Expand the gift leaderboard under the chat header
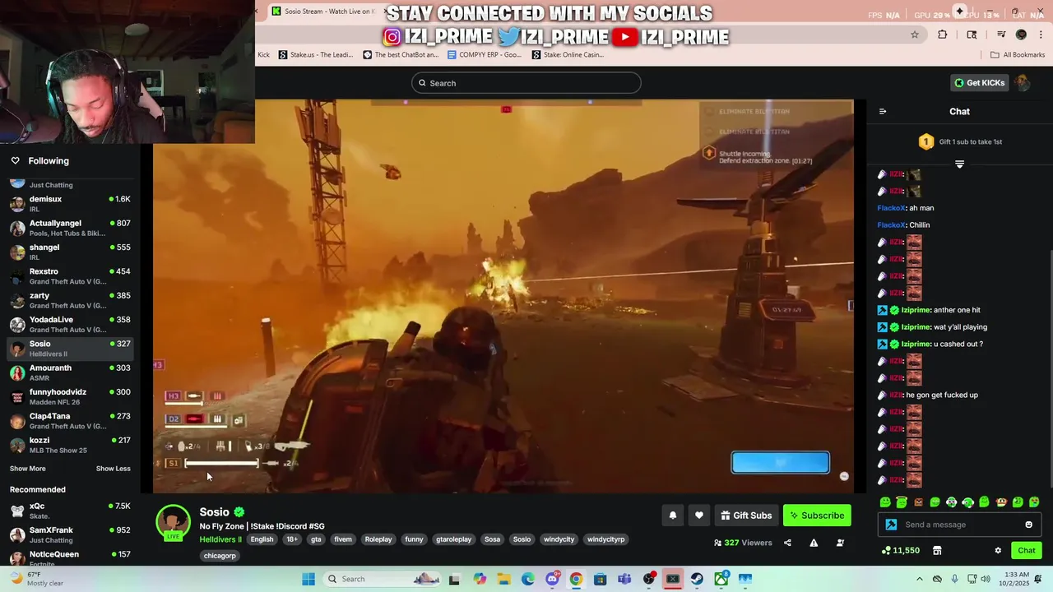Image resolution: width=1053 pixels, height=592 pixels. 959,164
